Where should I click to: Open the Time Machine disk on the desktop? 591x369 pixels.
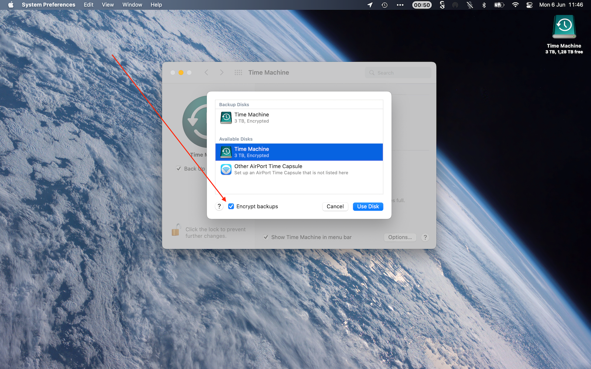point(563,26)
